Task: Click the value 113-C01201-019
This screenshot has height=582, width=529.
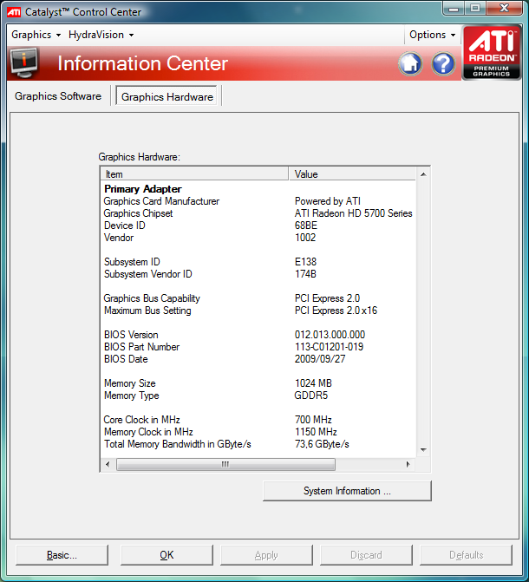Action: coord(329,347)
